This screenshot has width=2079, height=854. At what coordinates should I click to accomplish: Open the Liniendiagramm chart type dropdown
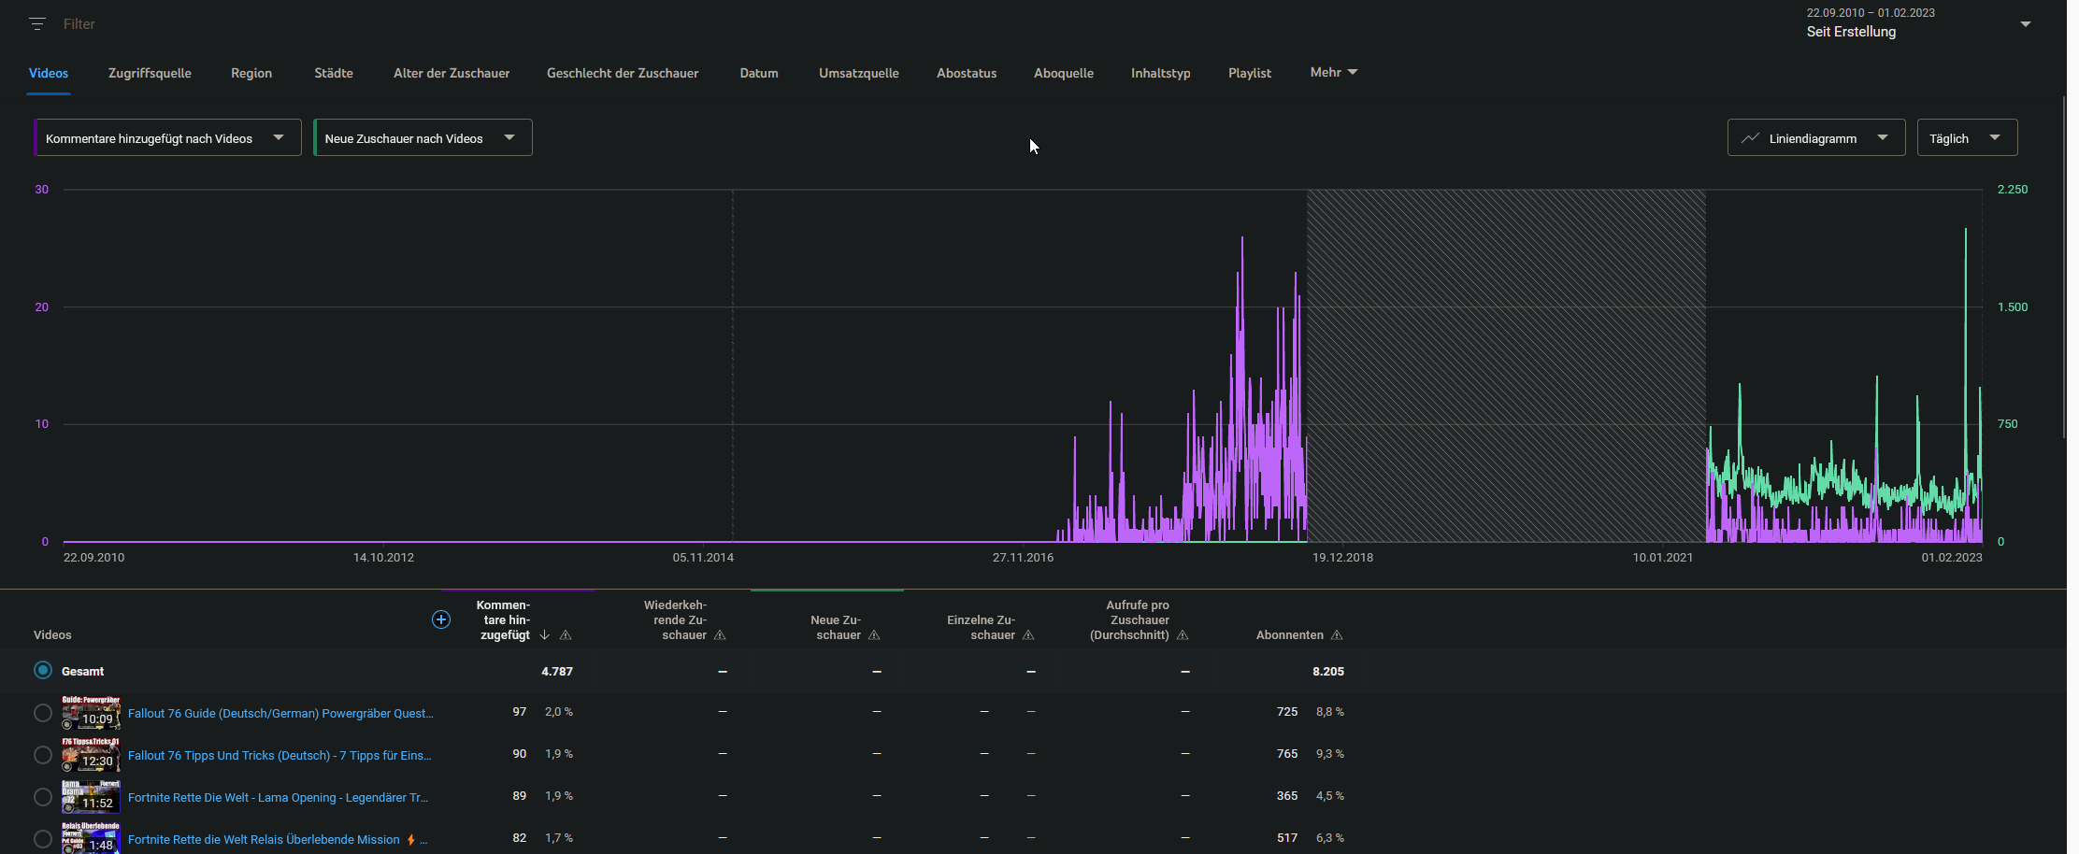click(1815, 138)
